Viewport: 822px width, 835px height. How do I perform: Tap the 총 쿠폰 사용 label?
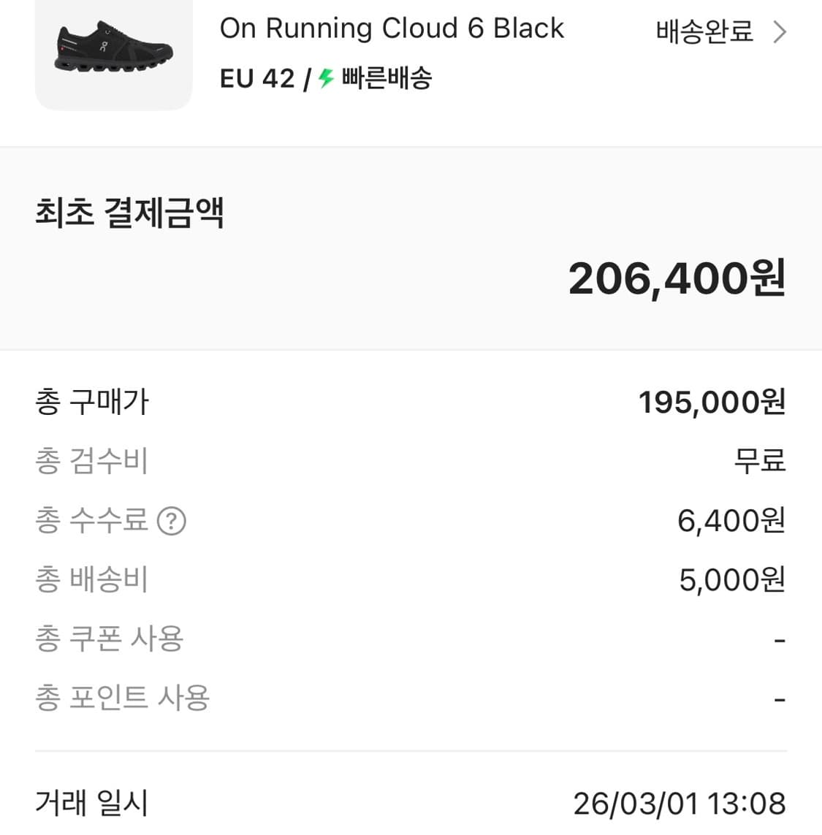point(110,639)
